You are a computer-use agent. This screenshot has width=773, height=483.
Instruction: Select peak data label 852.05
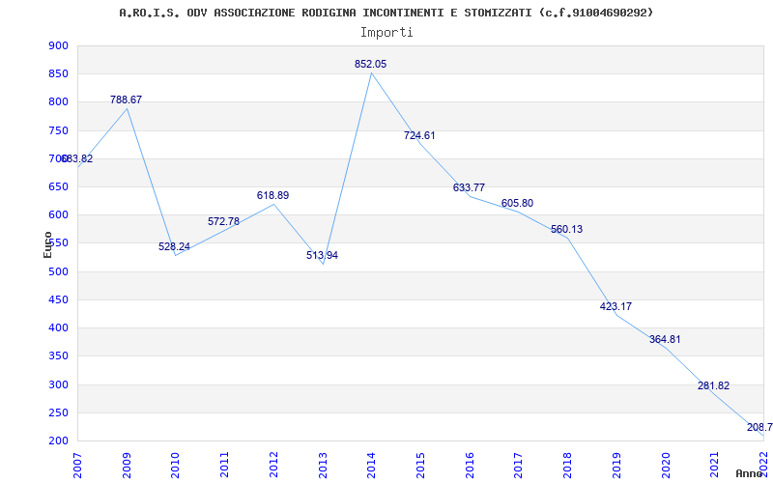pos(370,64)
